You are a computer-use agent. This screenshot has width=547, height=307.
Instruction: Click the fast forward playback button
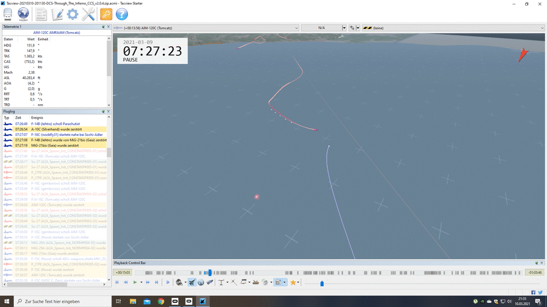click(x=148, y=282)
